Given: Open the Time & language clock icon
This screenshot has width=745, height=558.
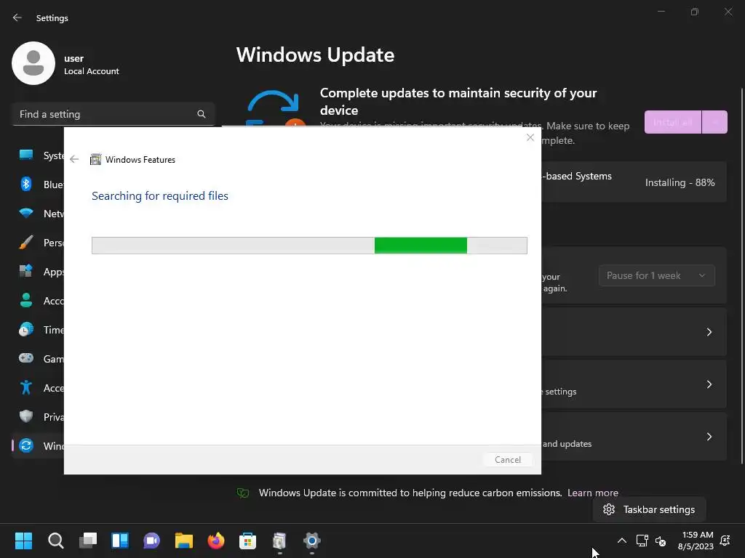Looking at the screenshot, I should pyautogui.click(x=26, y=329).
